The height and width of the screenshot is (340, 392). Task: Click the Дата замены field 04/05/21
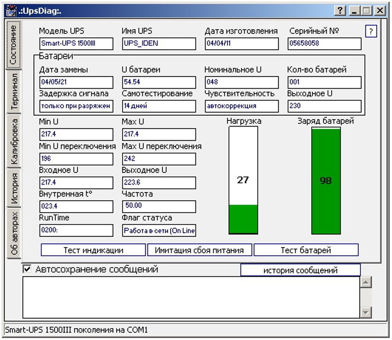[76, 83]
